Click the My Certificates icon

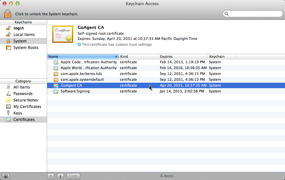tap(8, 106)
